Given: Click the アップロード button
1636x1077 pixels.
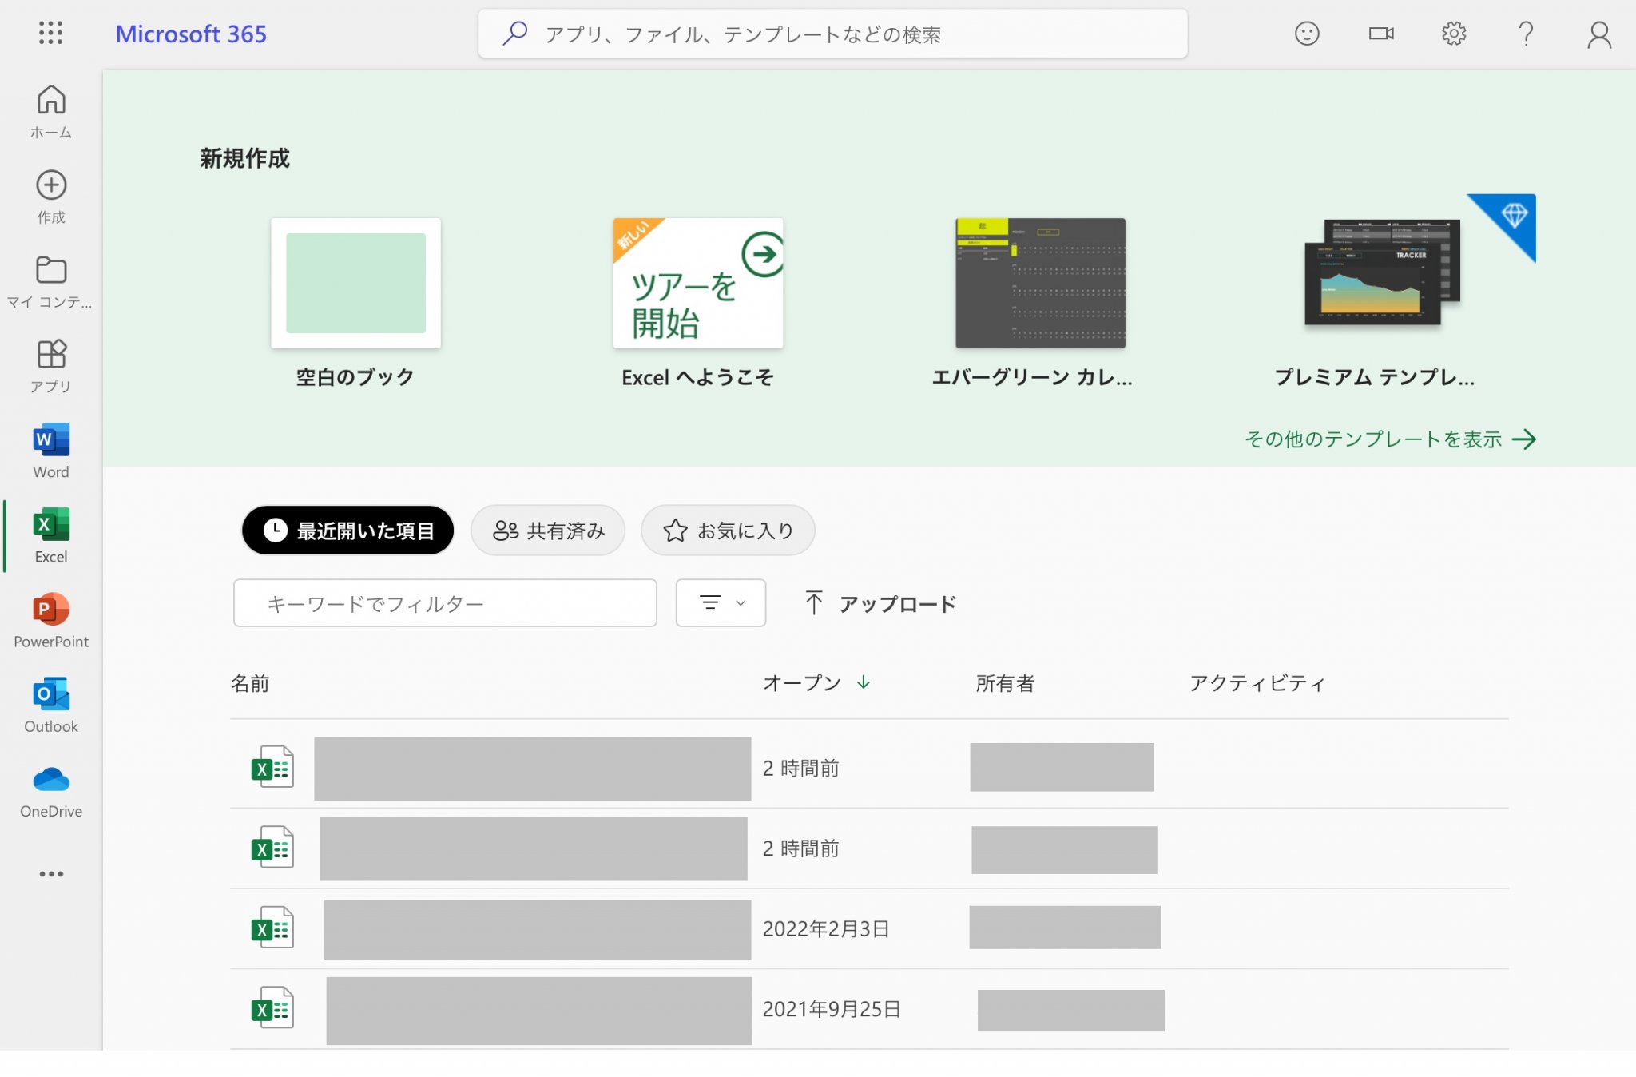Looking at the screenshot, I should [880, 604].
